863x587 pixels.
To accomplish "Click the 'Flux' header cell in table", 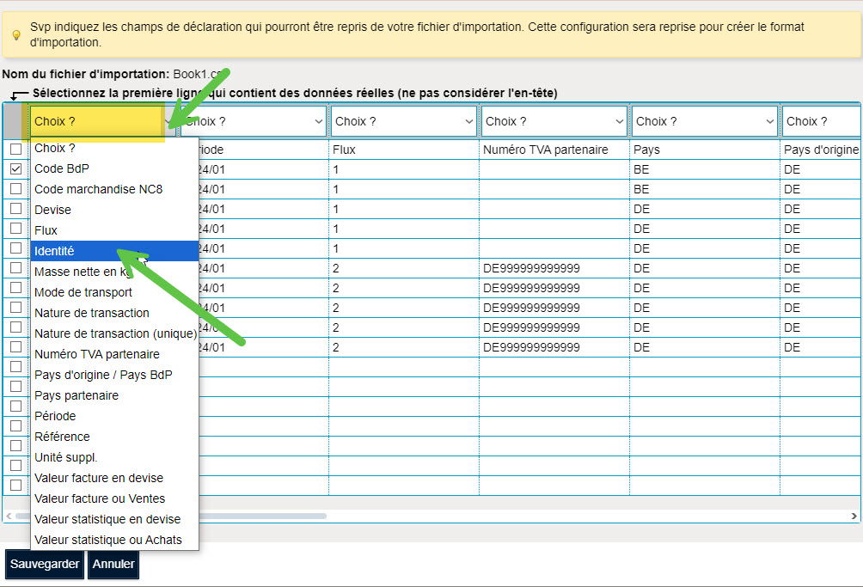I will pyautogui.click(x=404, y=150).
